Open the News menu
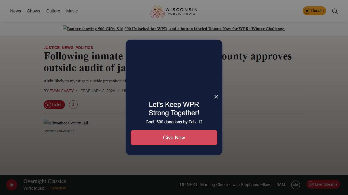Screen dimensions: 348x195 coord(16,11)
